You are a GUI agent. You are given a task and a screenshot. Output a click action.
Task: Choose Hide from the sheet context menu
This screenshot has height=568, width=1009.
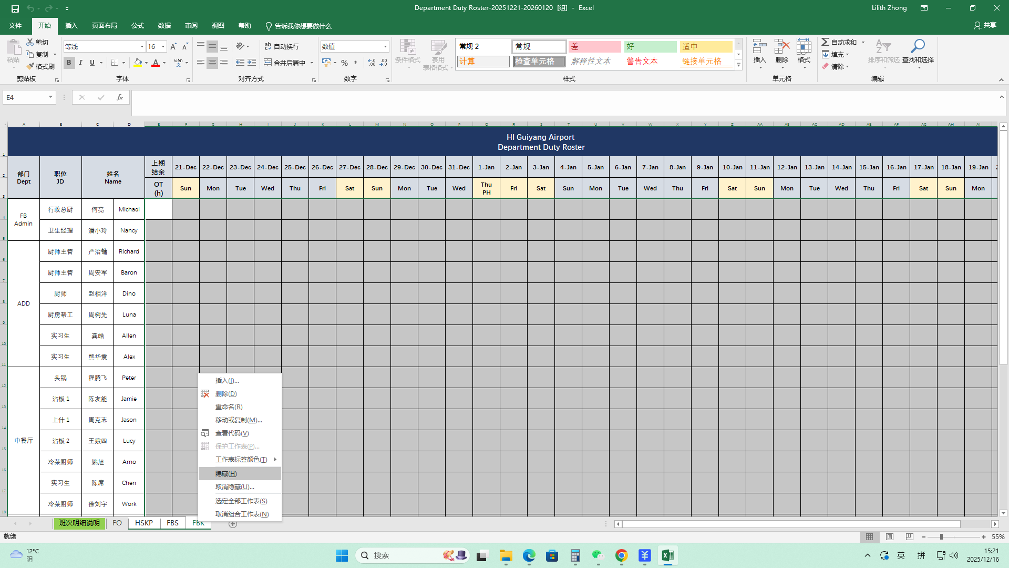tap(226, 474)
